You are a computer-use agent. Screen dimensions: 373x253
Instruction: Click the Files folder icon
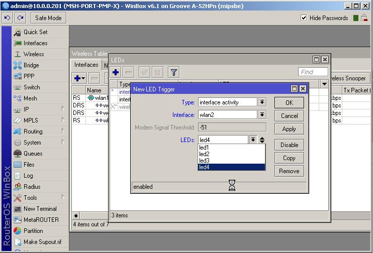click(18, 164)
